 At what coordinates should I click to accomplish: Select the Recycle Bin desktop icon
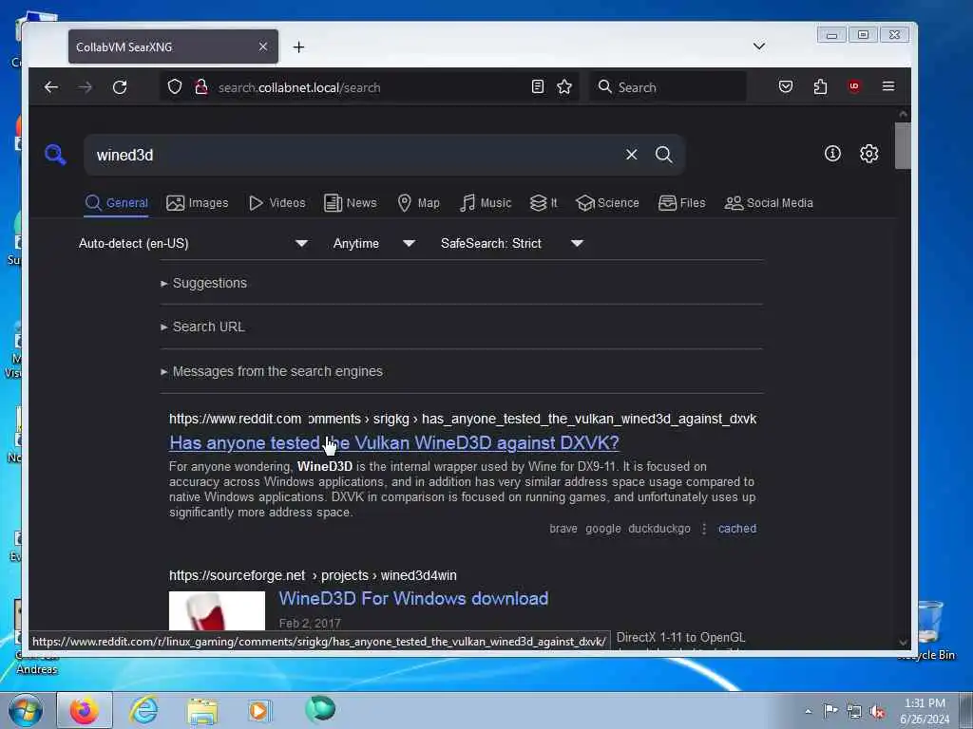click(x=929, y=630)
